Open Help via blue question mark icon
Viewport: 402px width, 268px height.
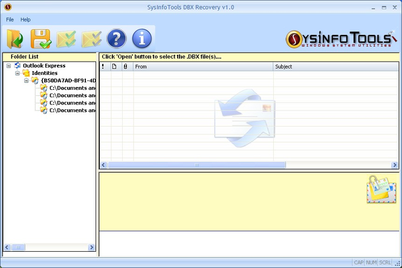tap(117, 39)
